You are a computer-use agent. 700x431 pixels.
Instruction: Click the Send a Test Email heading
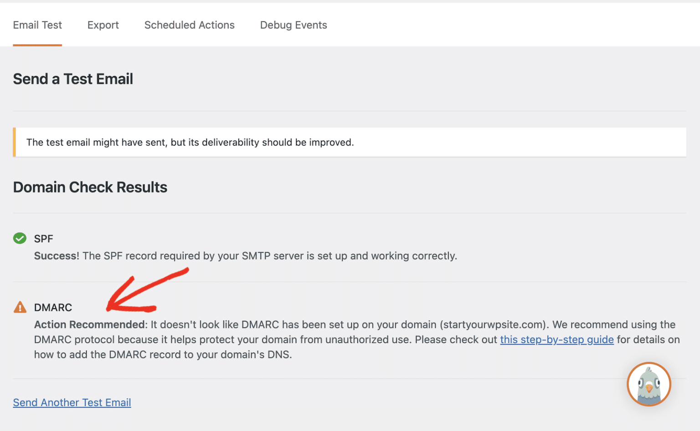[73, 78]
